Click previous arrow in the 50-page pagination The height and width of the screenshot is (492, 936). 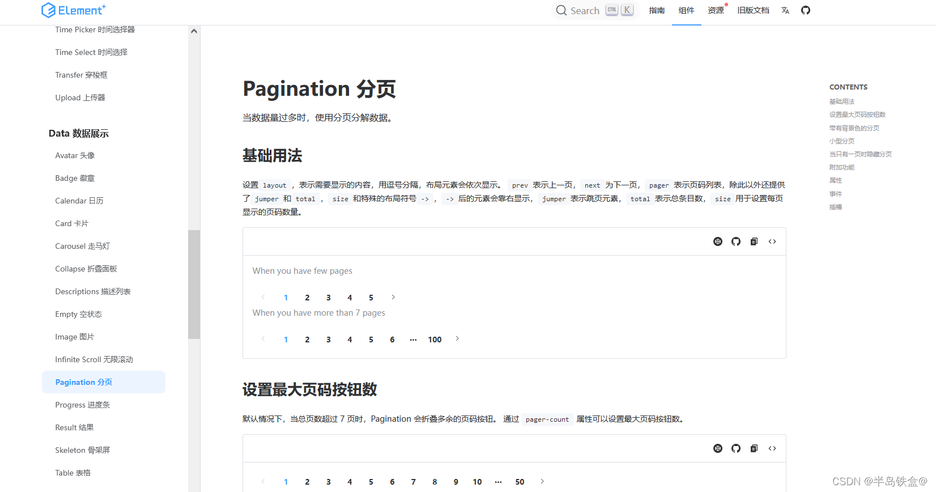tap(263, 481)
